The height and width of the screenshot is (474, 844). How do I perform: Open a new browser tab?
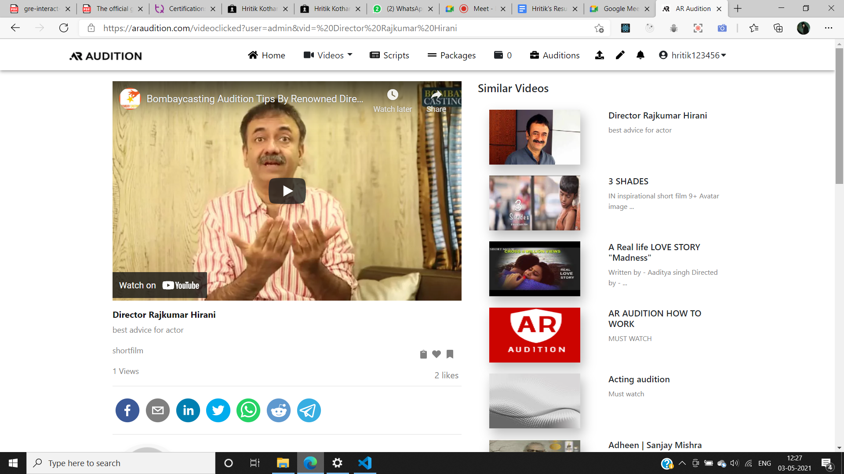click(x=738, y=9)
